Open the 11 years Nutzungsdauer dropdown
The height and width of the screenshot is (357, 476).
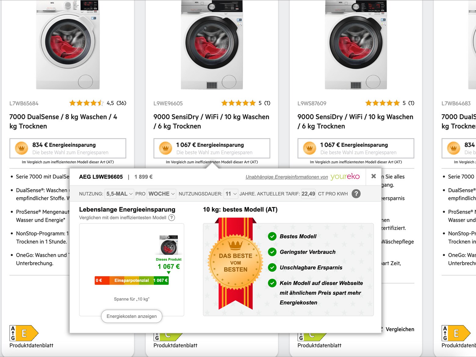231,194
